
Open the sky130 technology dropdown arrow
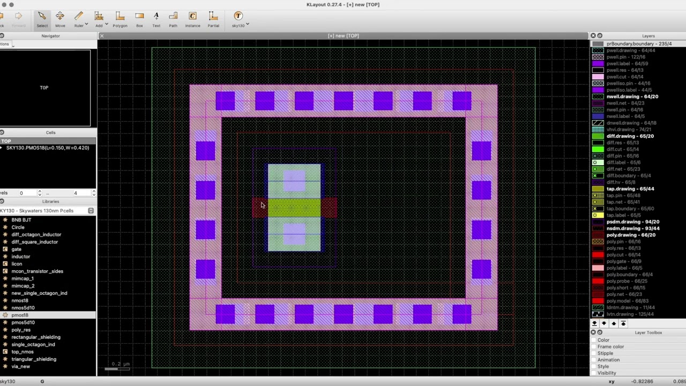[x=247, y=24]
